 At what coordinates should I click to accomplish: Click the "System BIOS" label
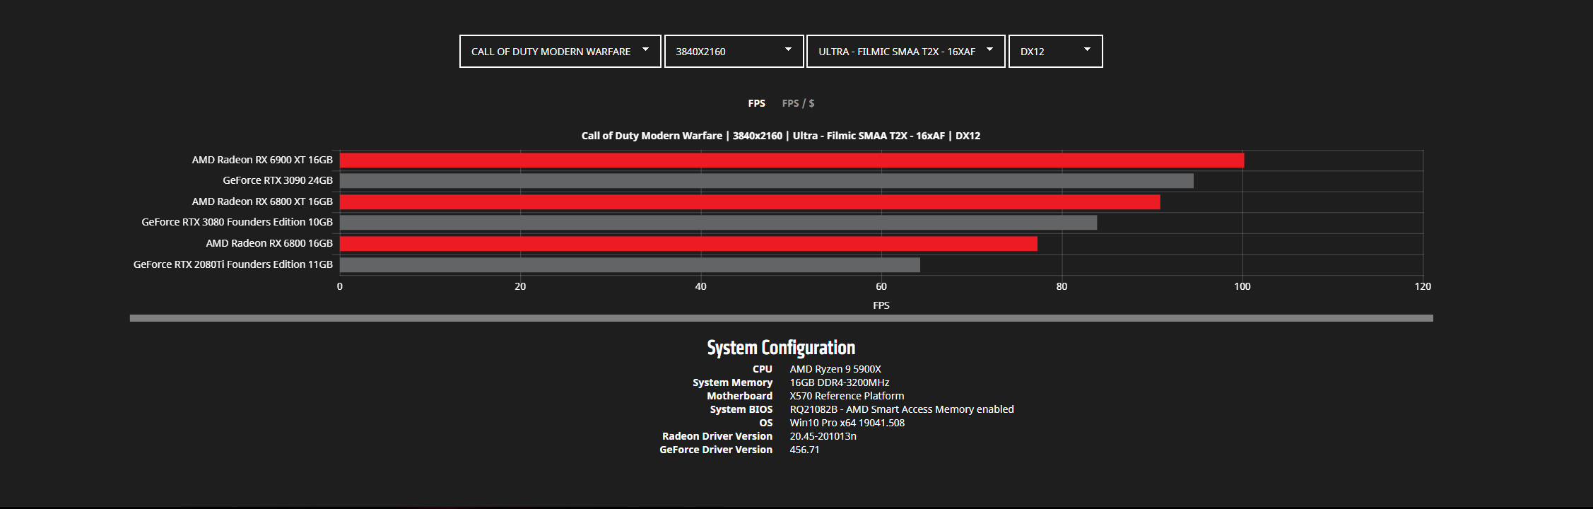pyautogui.click(x=741, y=409)
